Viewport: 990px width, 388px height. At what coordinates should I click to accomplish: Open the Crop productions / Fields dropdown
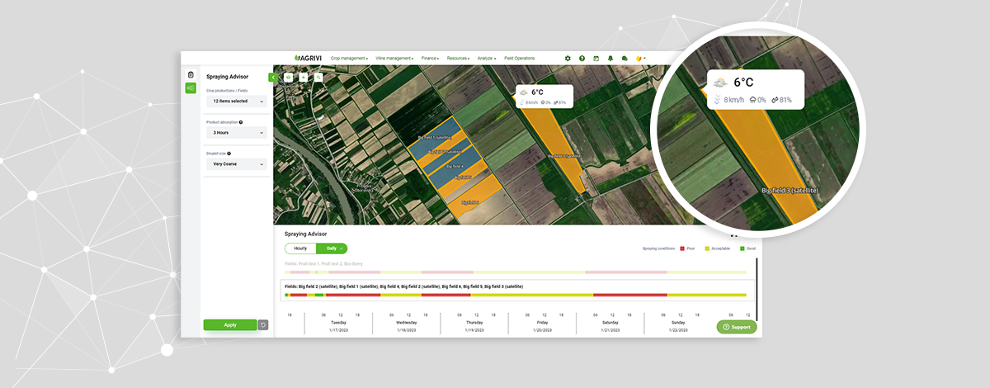point(236,101)
